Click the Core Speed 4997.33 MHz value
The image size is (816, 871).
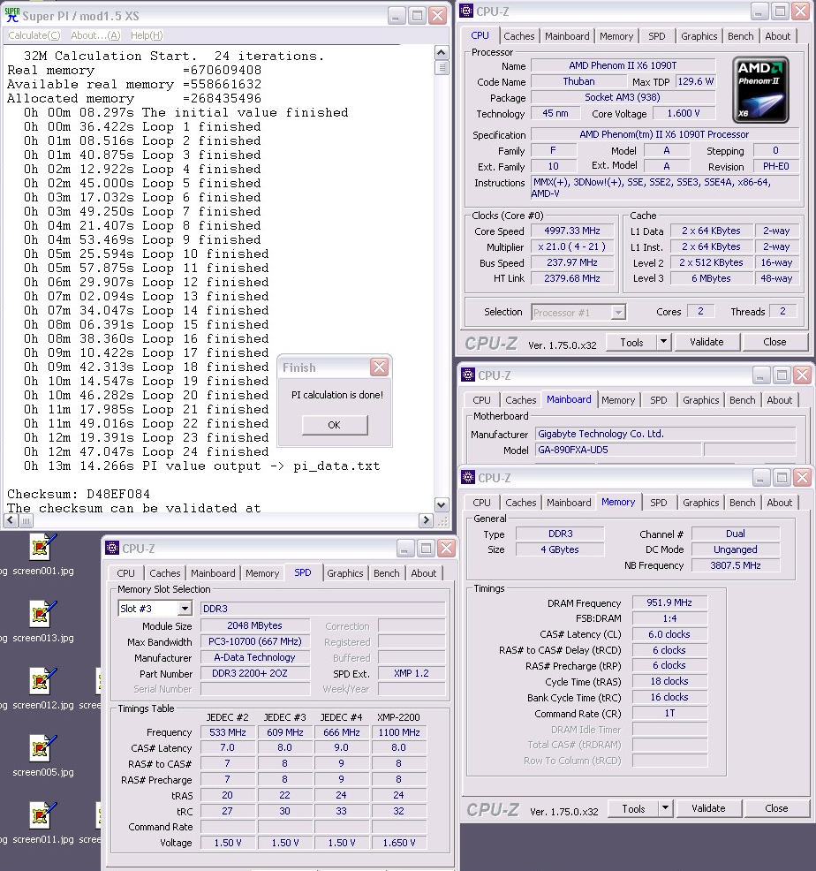[572, 231]
